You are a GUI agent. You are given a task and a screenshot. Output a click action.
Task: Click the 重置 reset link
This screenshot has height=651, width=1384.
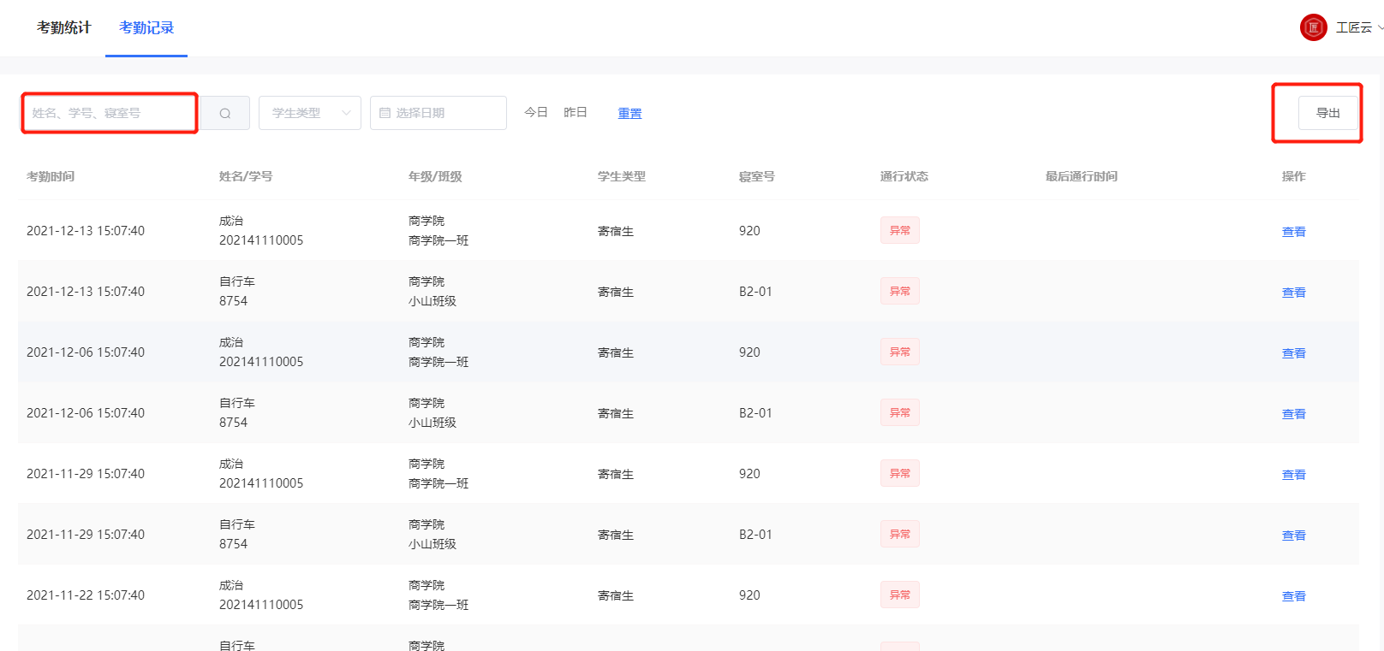[629, 113]
